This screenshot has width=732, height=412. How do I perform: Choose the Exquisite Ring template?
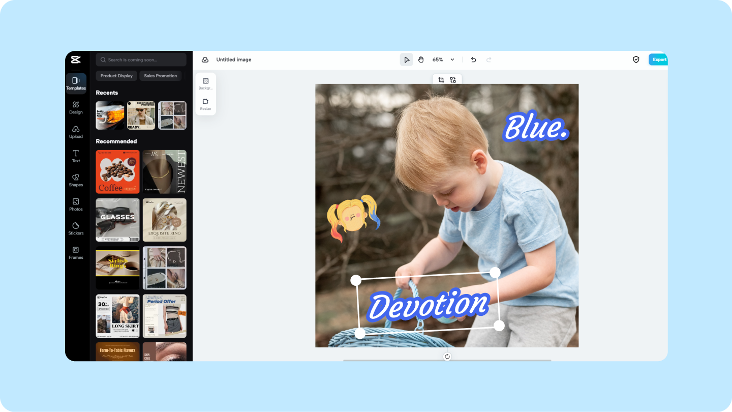tap(164, 220)
